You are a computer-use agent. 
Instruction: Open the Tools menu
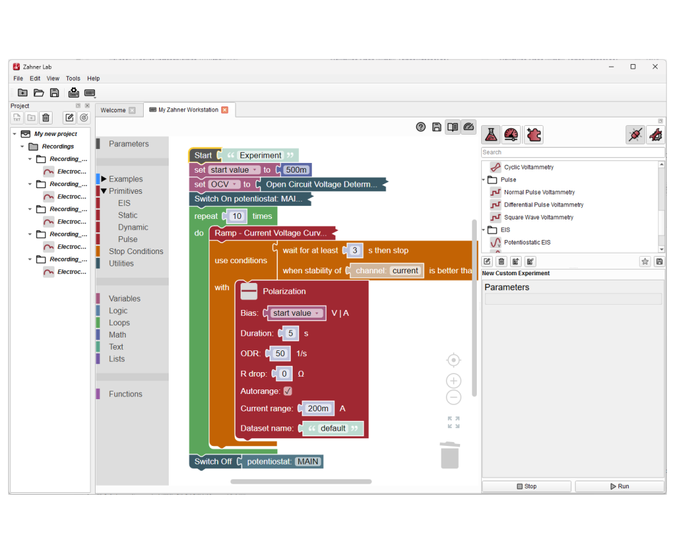pos(73,78)
